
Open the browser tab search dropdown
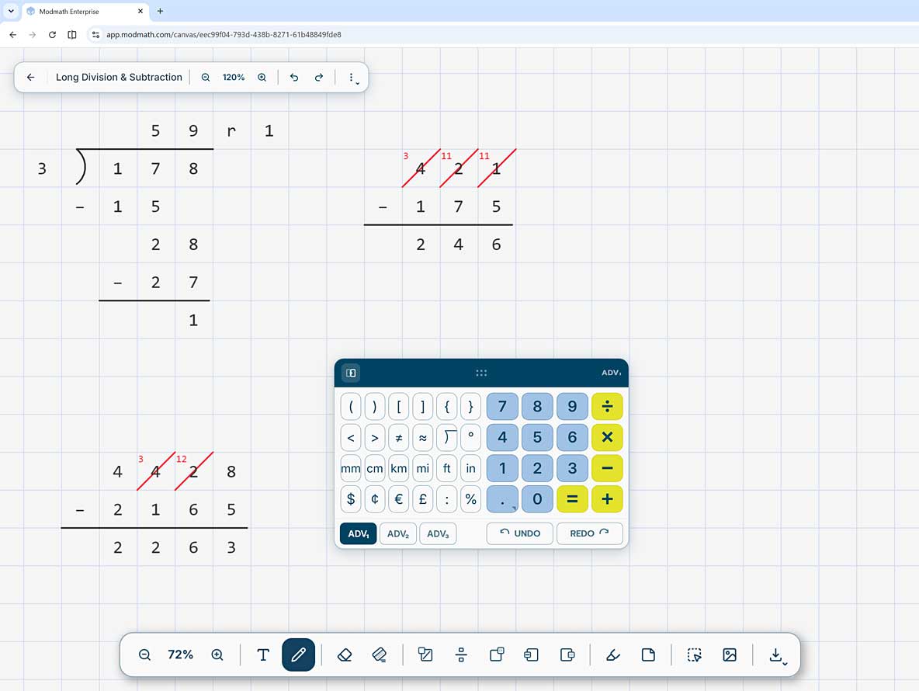[x=11, y=11]
